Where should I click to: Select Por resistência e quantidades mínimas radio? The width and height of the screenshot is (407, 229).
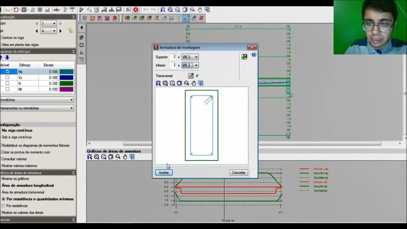pos(3,199)
